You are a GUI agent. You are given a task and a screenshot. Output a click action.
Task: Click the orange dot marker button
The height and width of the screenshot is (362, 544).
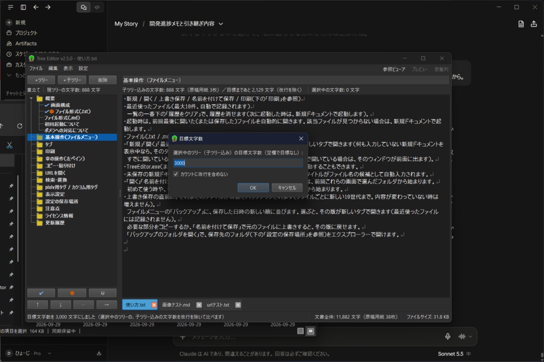(72, 293)
